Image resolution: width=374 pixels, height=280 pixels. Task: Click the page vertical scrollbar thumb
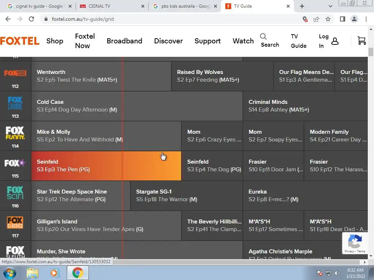[x=371, y=52]
